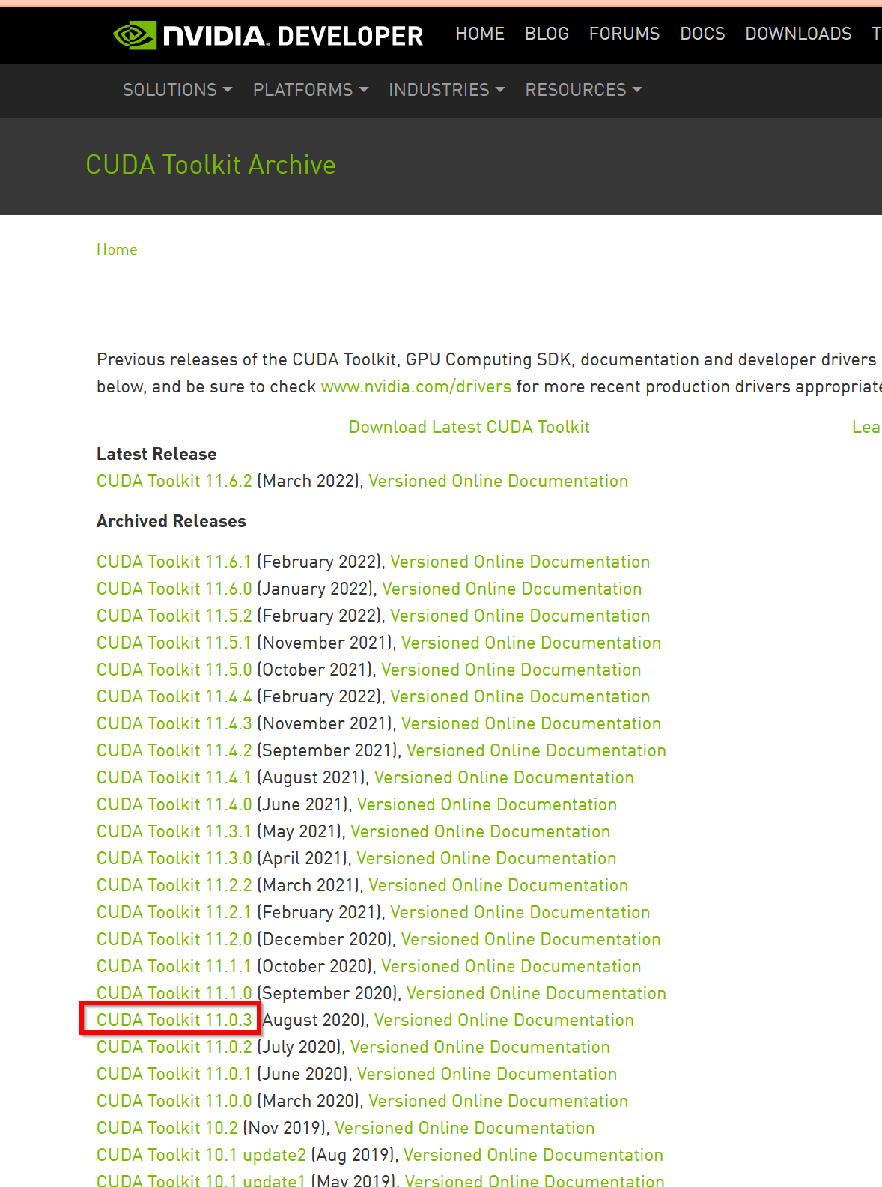Click the Latest Release heading

pyautogui.click(x=156, y=454)
